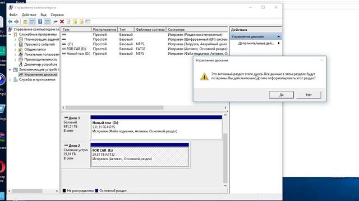
Task: Close the Управление дисками warning dialog
Action: [321, 60]
